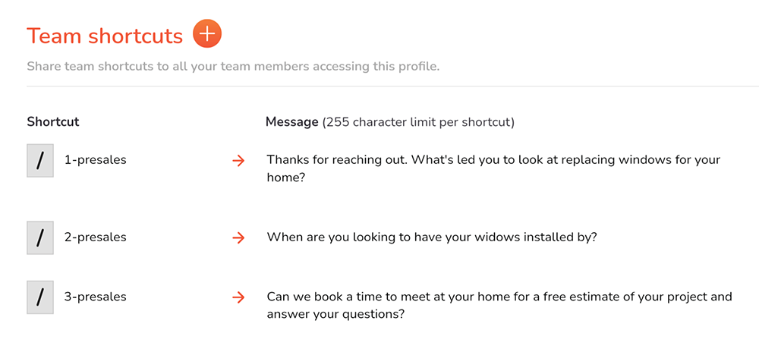Click 'answer your questions?' line in third message
Image resolution: width=759 pixels, height=352 pixels.
pos(335,314)
